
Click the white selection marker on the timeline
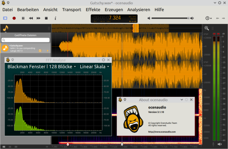(122, 144)
